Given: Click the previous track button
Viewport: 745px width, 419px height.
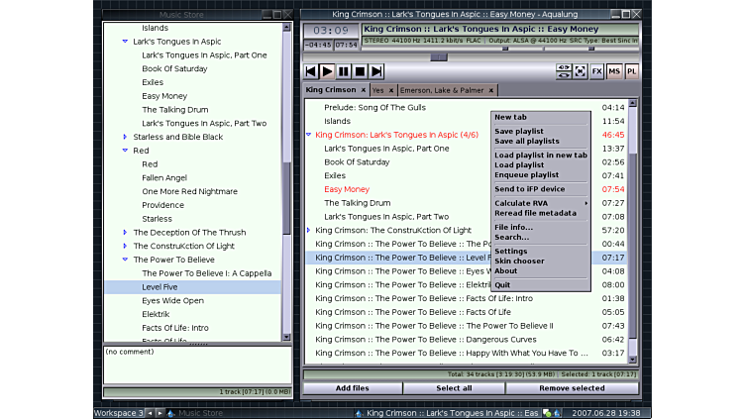Looking at the screenshot, I should pyautogui.click(x=311, y=71).
